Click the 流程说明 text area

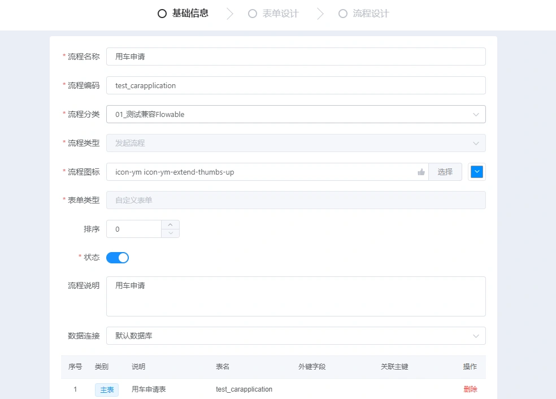point(296,297)
